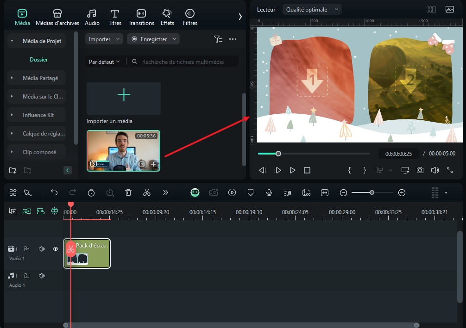Open the three-dots more options menu
Image resolution: width=466 pixels, height=328 pixels.
(233, 39)
